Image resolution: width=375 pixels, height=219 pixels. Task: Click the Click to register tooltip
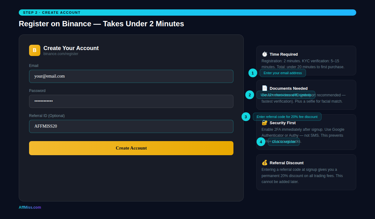[283, 142]
